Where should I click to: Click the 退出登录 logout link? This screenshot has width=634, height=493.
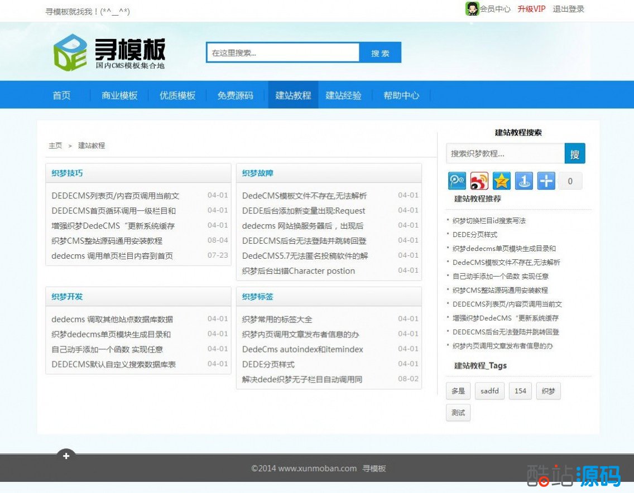568,9
